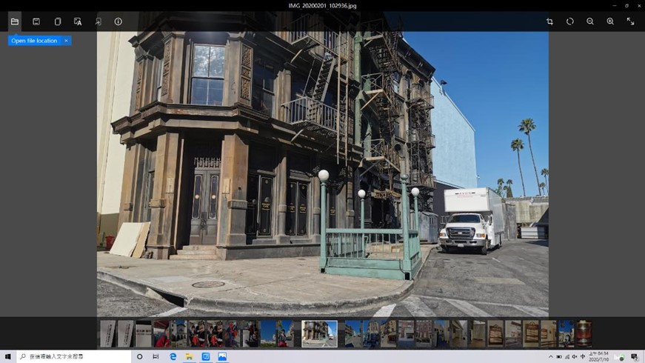The width and height of the screenshot is (645, 363).
Task: Enter fullscreen view
Action: [630, 21]
